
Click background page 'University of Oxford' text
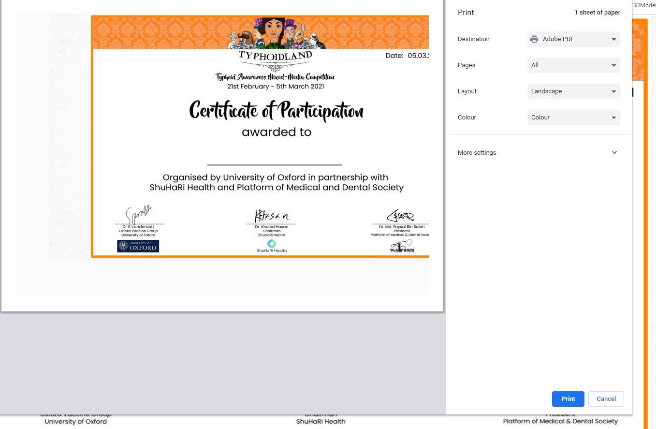click(x=75, y=422)
